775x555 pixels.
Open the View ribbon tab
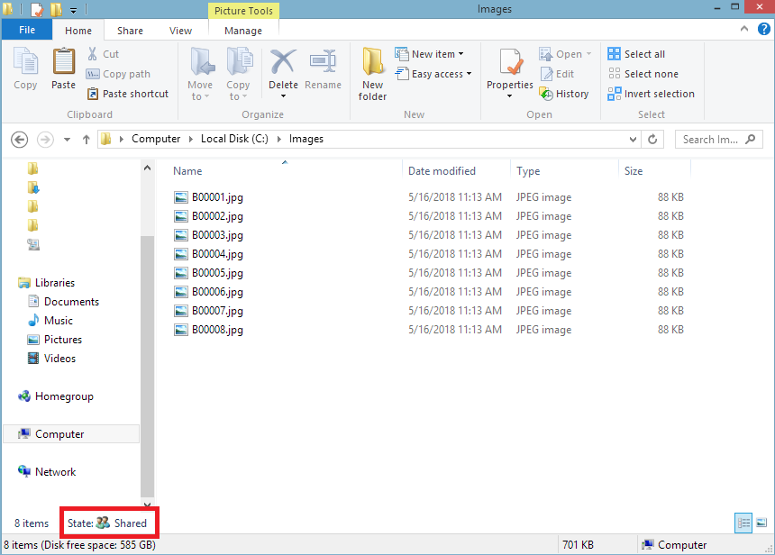pos(180,31)
